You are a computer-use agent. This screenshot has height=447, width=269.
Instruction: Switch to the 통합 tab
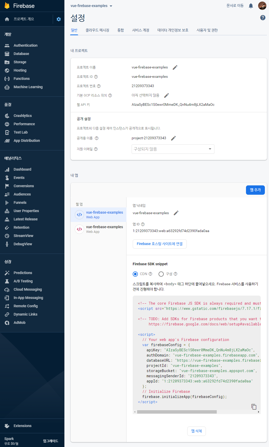pos(121,30)
